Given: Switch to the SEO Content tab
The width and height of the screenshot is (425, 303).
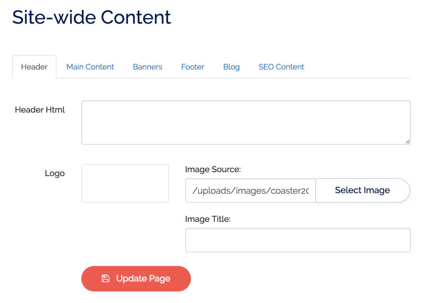Looking at the screenshot, I should [x=281, y=67].
